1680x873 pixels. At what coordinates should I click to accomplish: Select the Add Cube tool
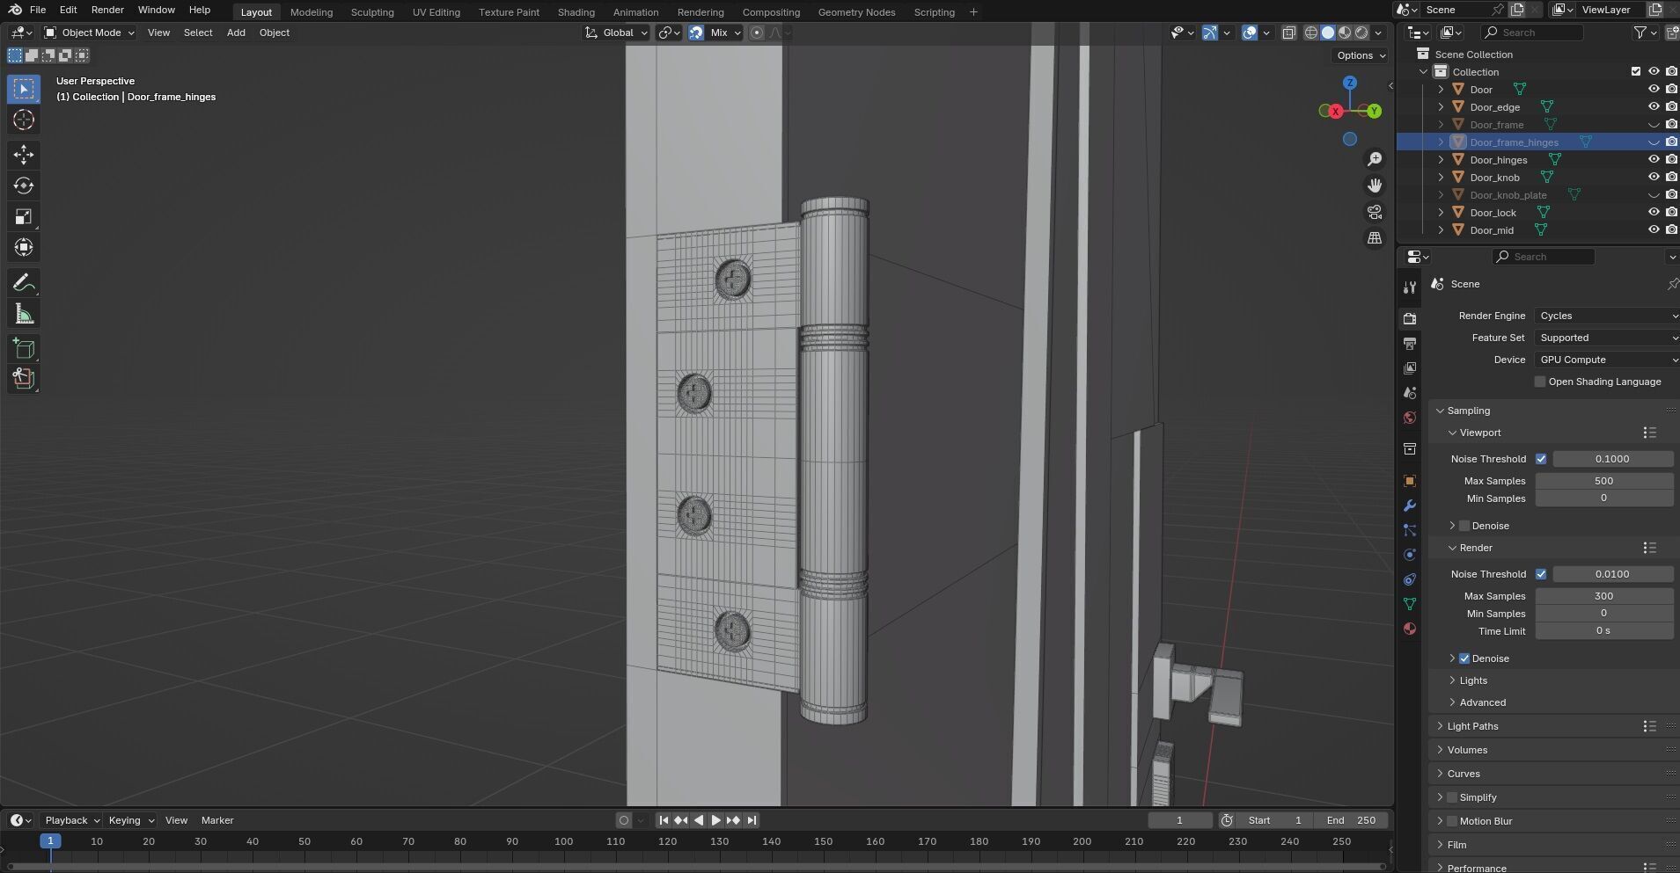[x=24, y=348]
